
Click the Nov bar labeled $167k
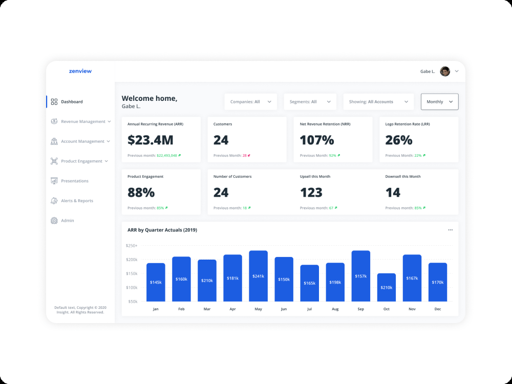click(412, 278)
